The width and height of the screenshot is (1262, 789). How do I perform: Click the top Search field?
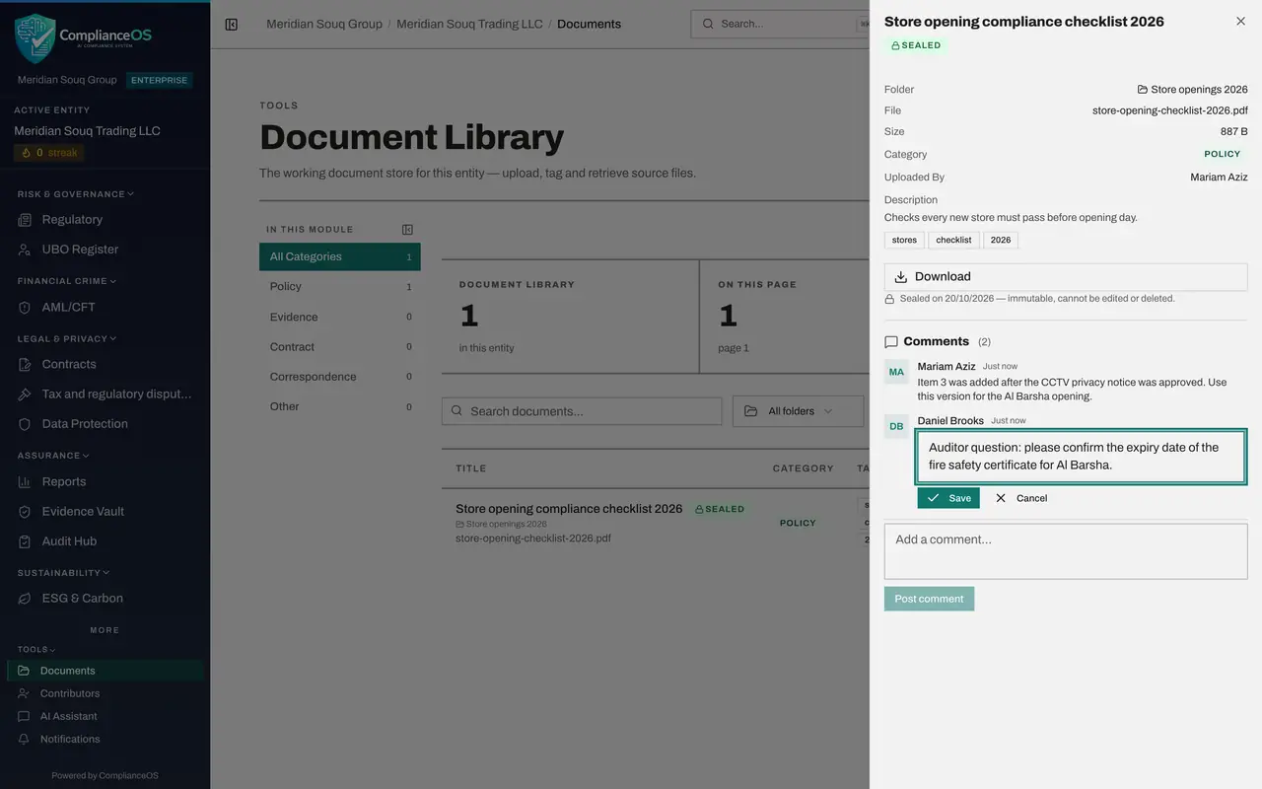[780, 24]
